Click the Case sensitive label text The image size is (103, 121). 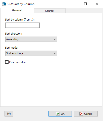(x=18, y=62)
